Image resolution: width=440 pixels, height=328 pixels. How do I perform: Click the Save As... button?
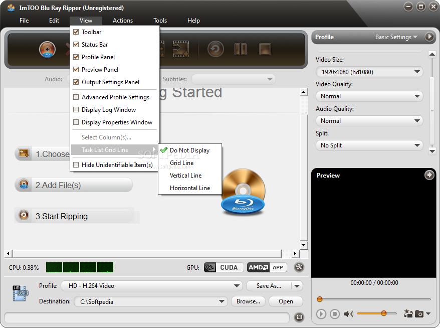tap(269, 286)
